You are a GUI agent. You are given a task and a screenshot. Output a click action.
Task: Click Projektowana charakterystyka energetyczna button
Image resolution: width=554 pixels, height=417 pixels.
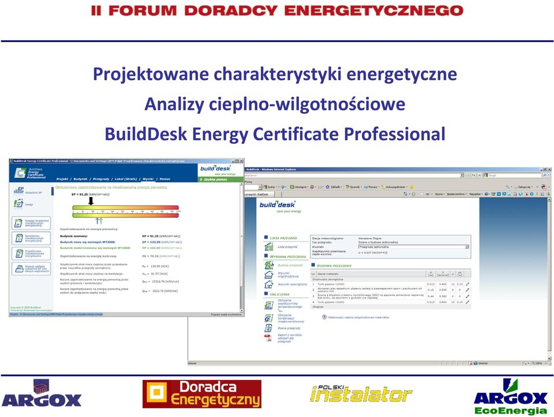pos(31,253)
